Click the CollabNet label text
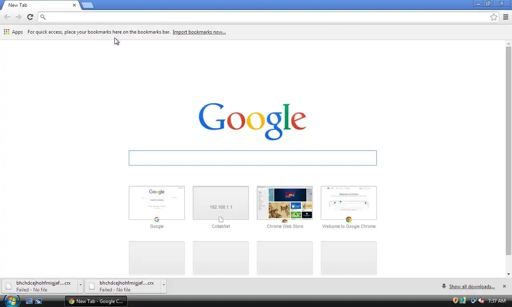512x307 pixels. click(221, 226)
